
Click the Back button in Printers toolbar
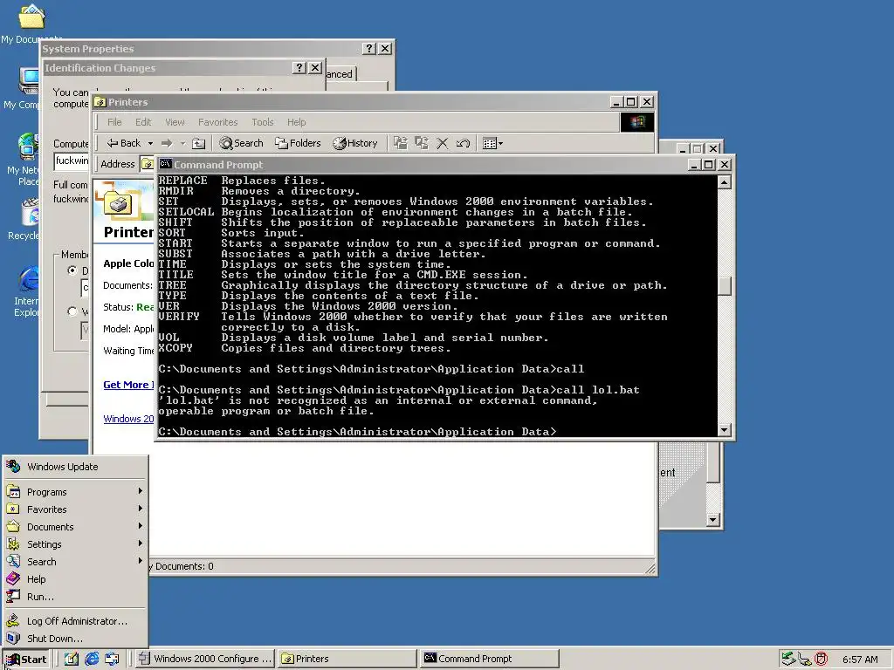coord(124,144)
